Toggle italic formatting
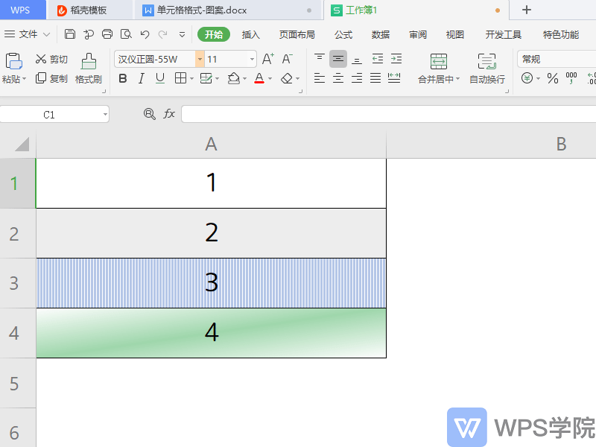The width and height of the screenshot is (596, 447). [x=142, y=79]
